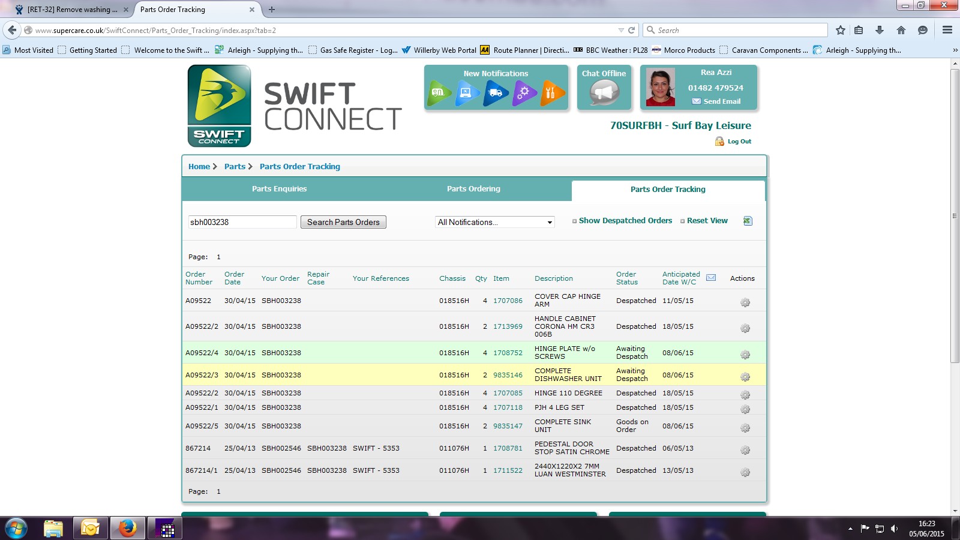The height and width of the screenshot is (540, 960).
Task: Toggle Show Despatched Orders
Action: click(x=622, y=221)
